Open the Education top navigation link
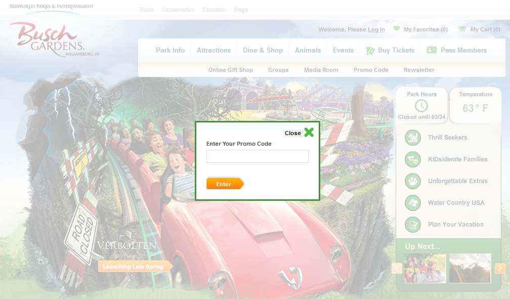 (214, 10)
